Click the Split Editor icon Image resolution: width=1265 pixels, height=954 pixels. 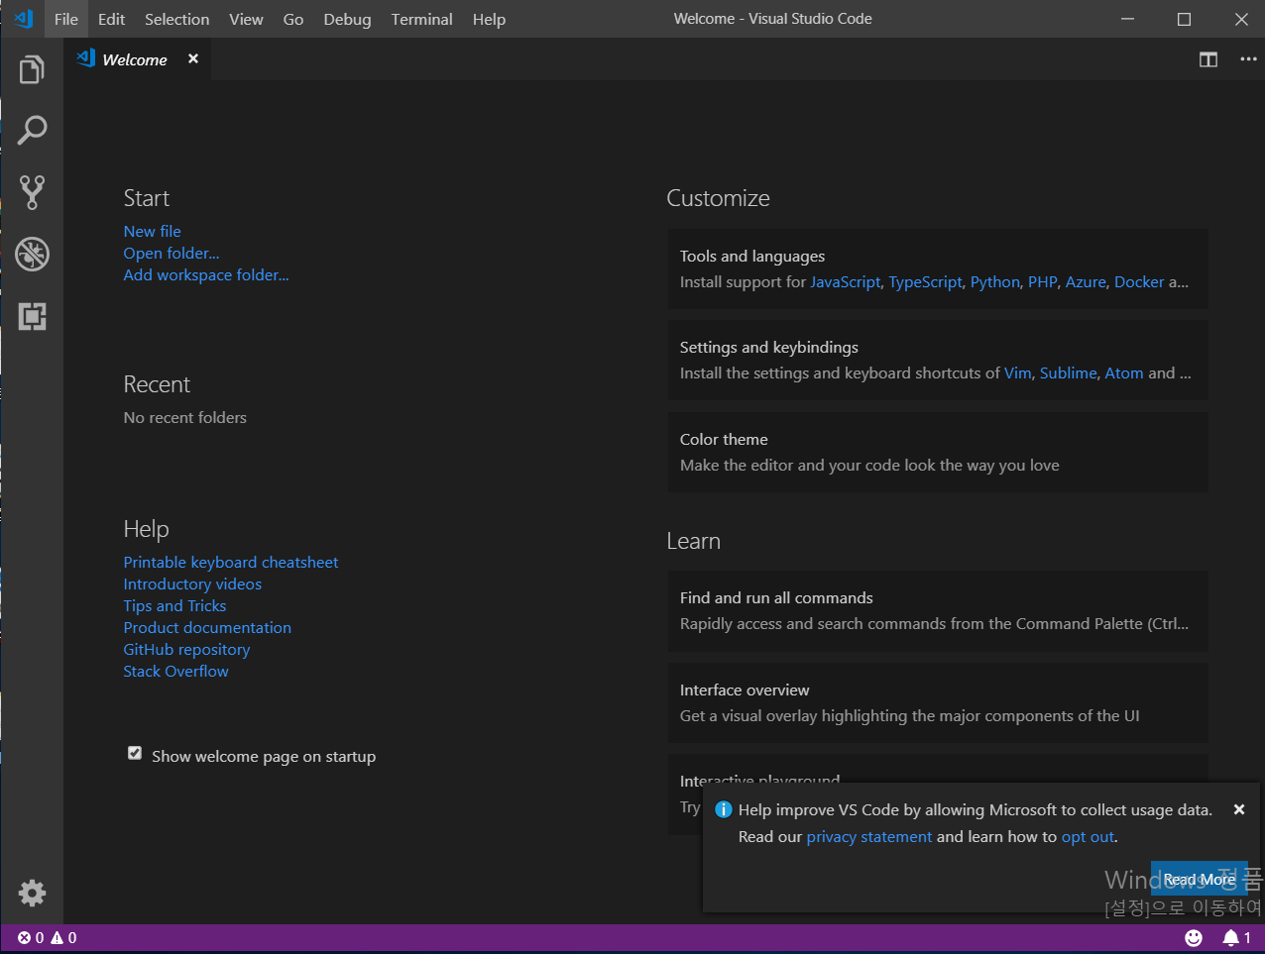click(x=1207, y=59)
